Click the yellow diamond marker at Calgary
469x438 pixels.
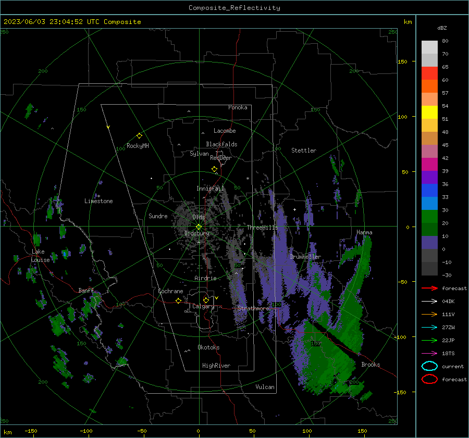click(206, 300)
